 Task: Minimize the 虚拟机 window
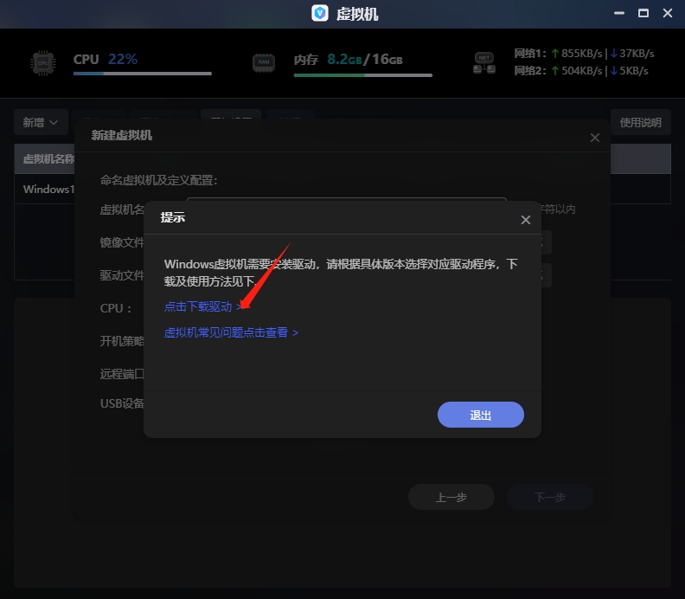[x=619, y=13]
